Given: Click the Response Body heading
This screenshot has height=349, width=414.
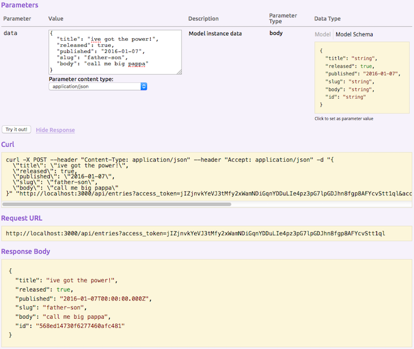Looking at the screenshot, I should coord(25,251).
